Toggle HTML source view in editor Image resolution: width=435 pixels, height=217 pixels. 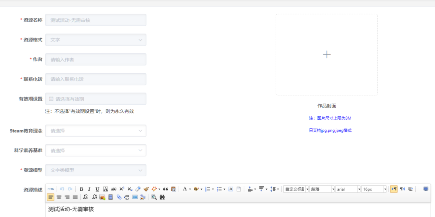pyautogui.click(x=50, y=189)
